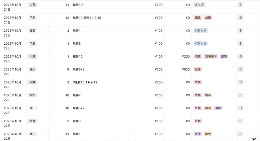Open the 単勝11 馬連11-9.10 bet cell

(x=87, y=18)
